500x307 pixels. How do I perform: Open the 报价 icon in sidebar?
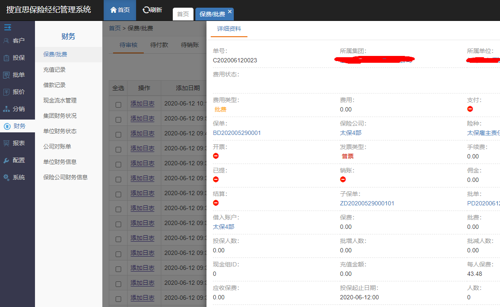[6, 92]
